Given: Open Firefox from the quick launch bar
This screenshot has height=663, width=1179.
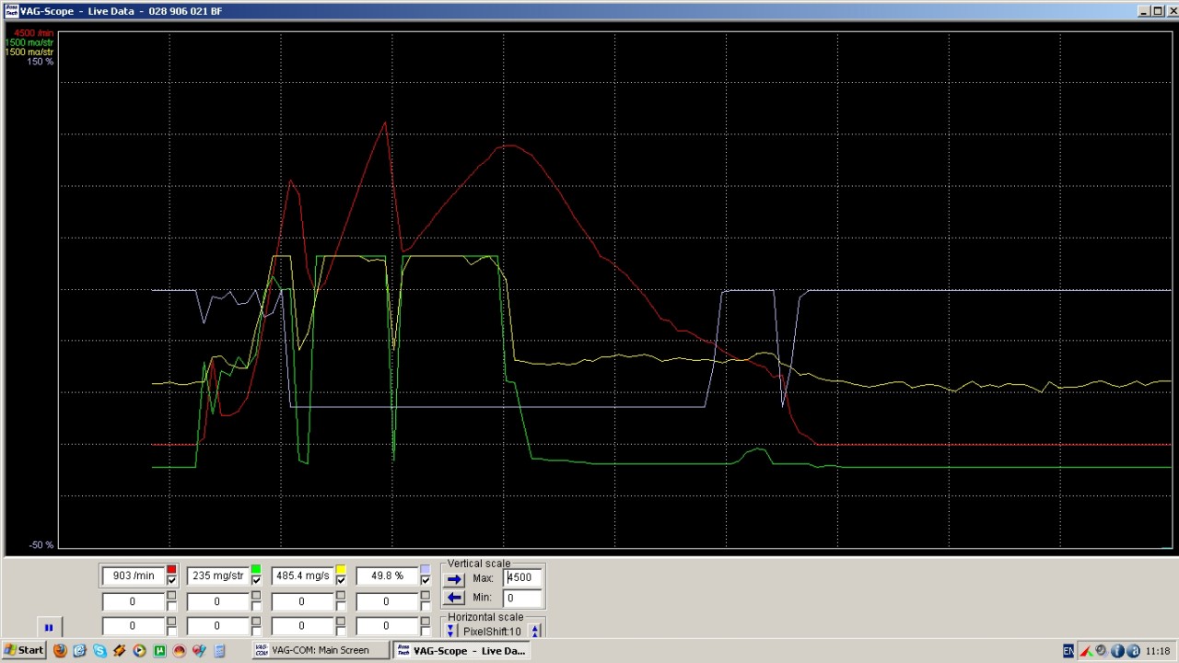Looking at the screenshot, I should coord(60,650).
